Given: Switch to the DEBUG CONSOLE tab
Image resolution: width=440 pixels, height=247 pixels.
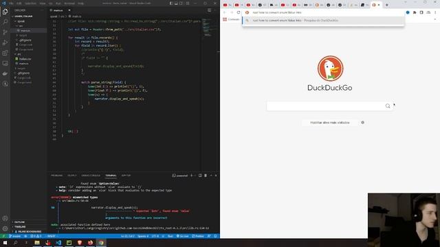Looking at the screenshot, I should (x=91, y=176).
